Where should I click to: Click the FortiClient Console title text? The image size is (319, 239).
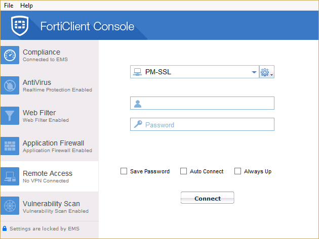(x=87, y=26)
